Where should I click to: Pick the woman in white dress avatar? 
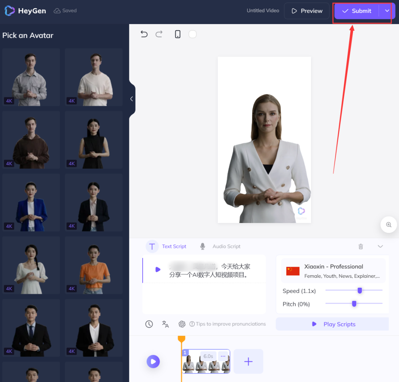pos(31,265)
